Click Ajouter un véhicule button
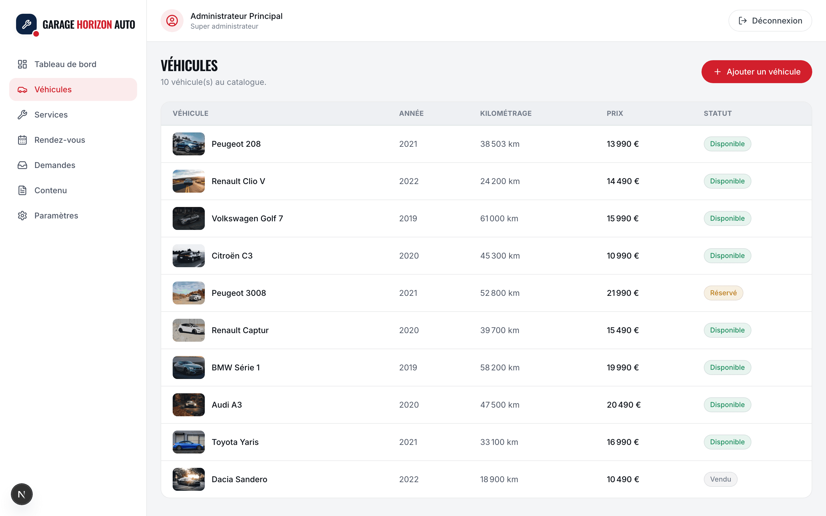This screenshot has width=826, height=516. coord(756,72)
